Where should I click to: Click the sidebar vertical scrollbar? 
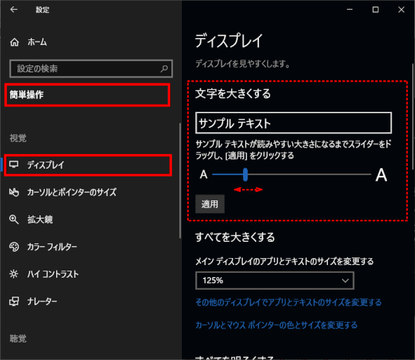(180, 181)
